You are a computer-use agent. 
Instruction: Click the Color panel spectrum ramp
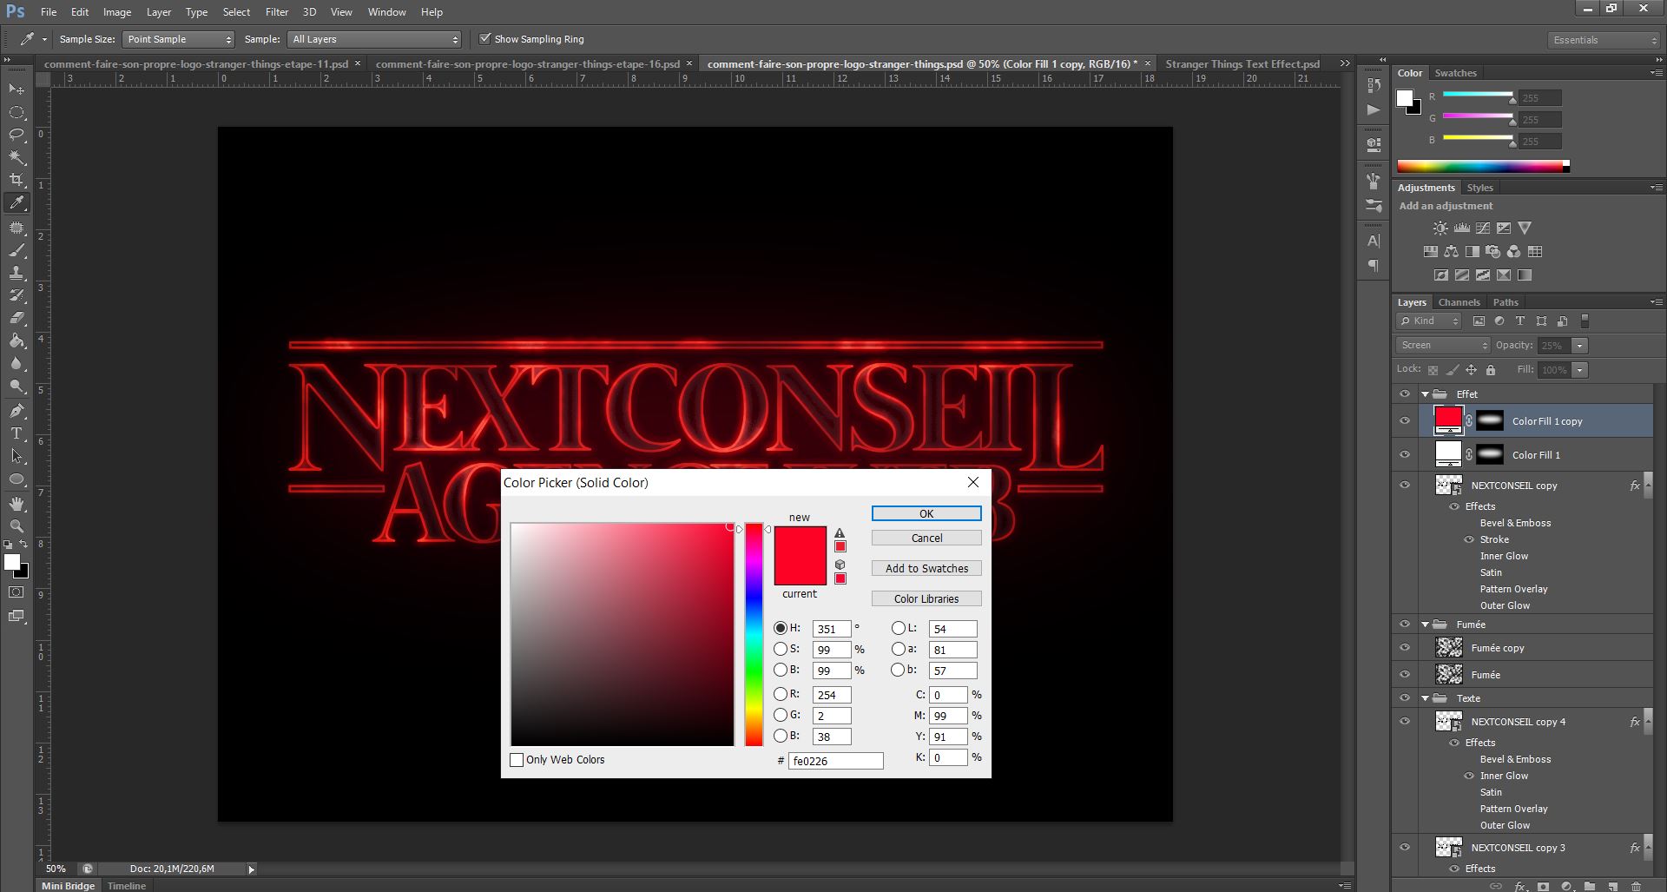[x=1483, y=166]
